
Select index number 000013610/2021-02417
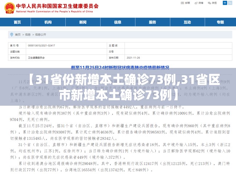point(41,45)
